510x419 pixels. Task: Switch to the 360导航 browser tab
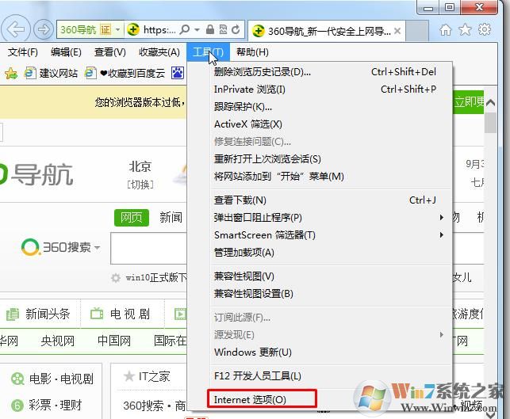(327, 31)
